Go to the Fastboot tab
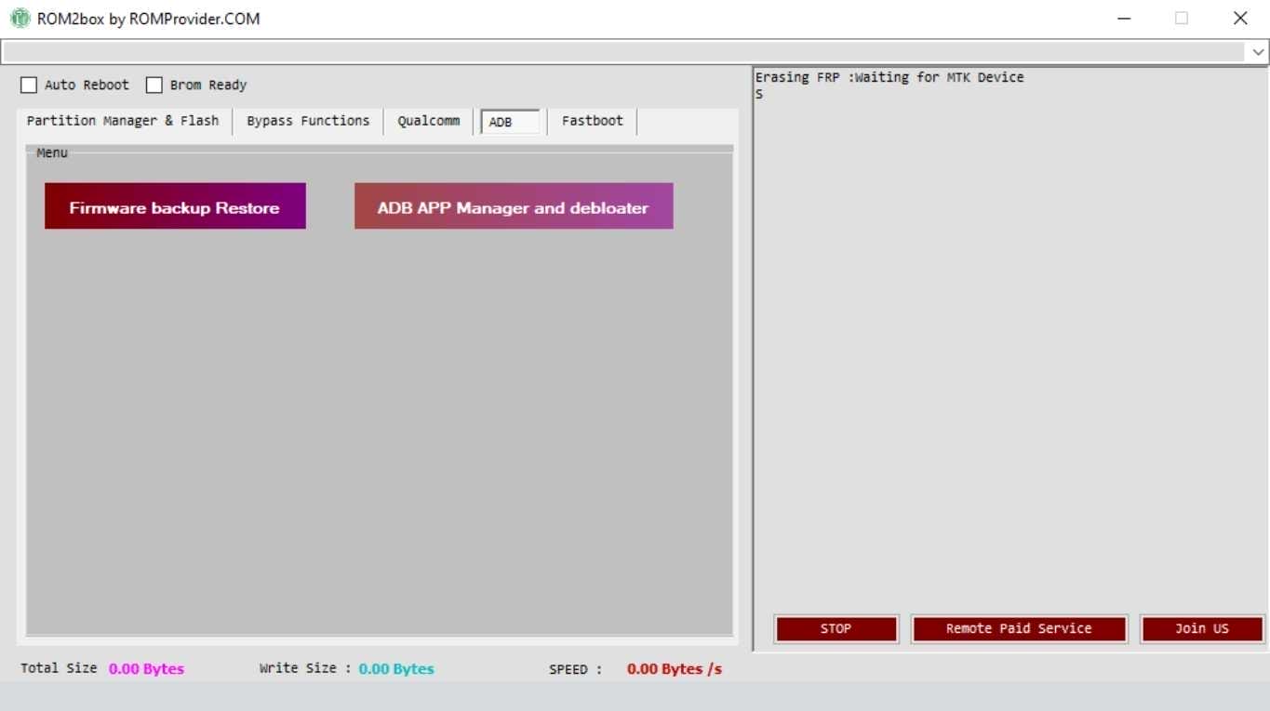The image size is (1270, 711). tap(593, 121)
